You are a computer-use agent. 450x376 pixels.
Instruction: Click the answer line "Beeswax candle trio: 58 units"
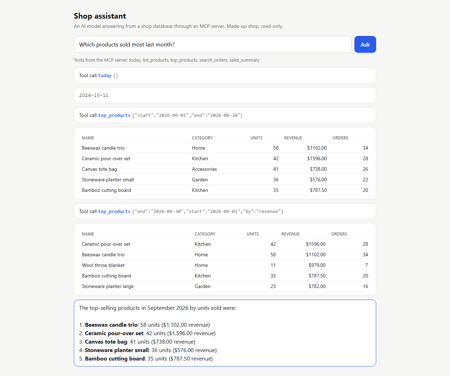(x=144, y=325)
